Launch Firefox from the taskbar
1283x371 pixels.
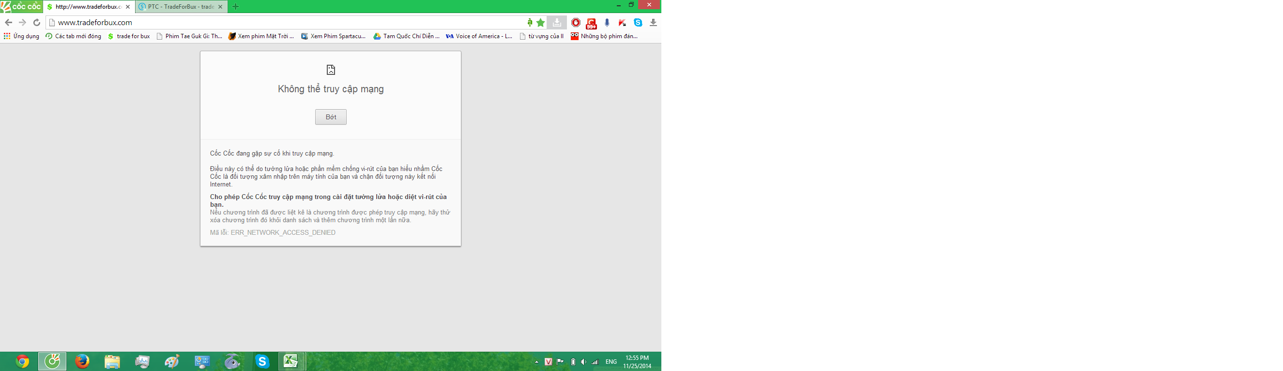click(82, 361)
